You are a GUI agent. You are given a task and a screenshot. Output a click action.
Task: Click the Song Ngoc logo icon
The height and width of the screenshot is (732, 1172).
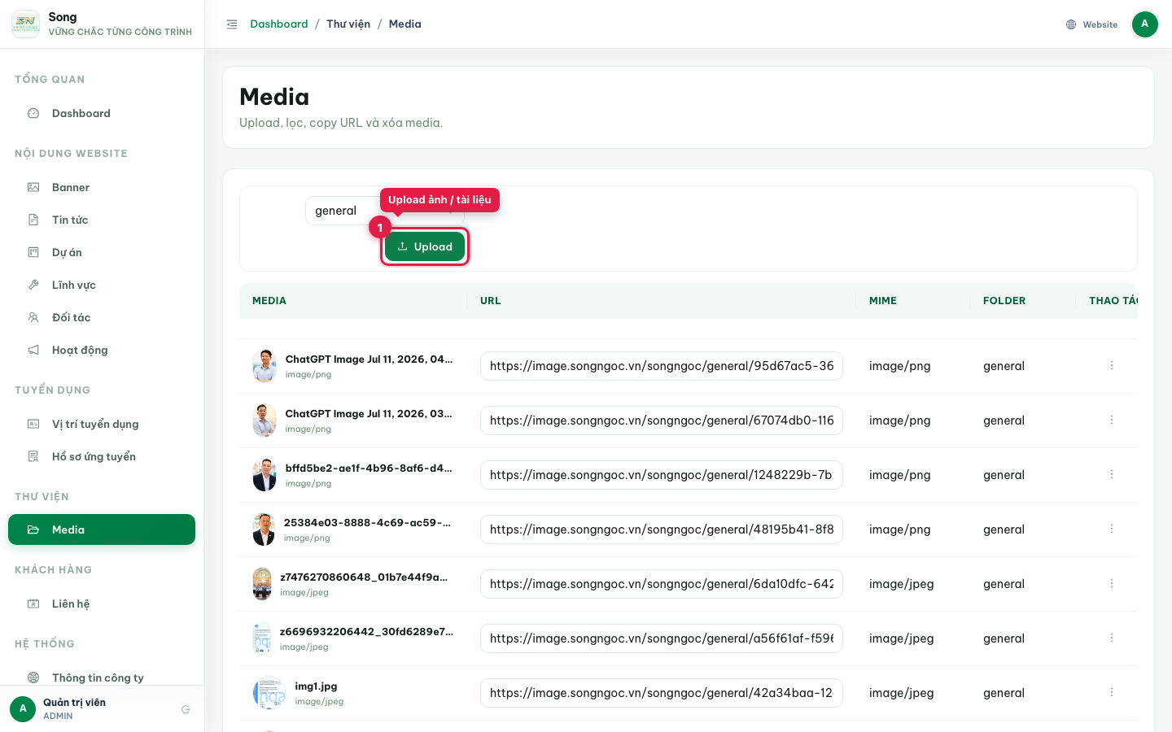(x=25, y=24)
